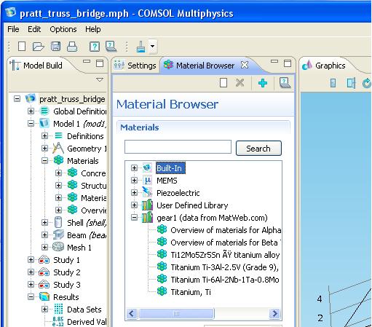
Task: Select the MEMS library item
Action: [167, 181]
